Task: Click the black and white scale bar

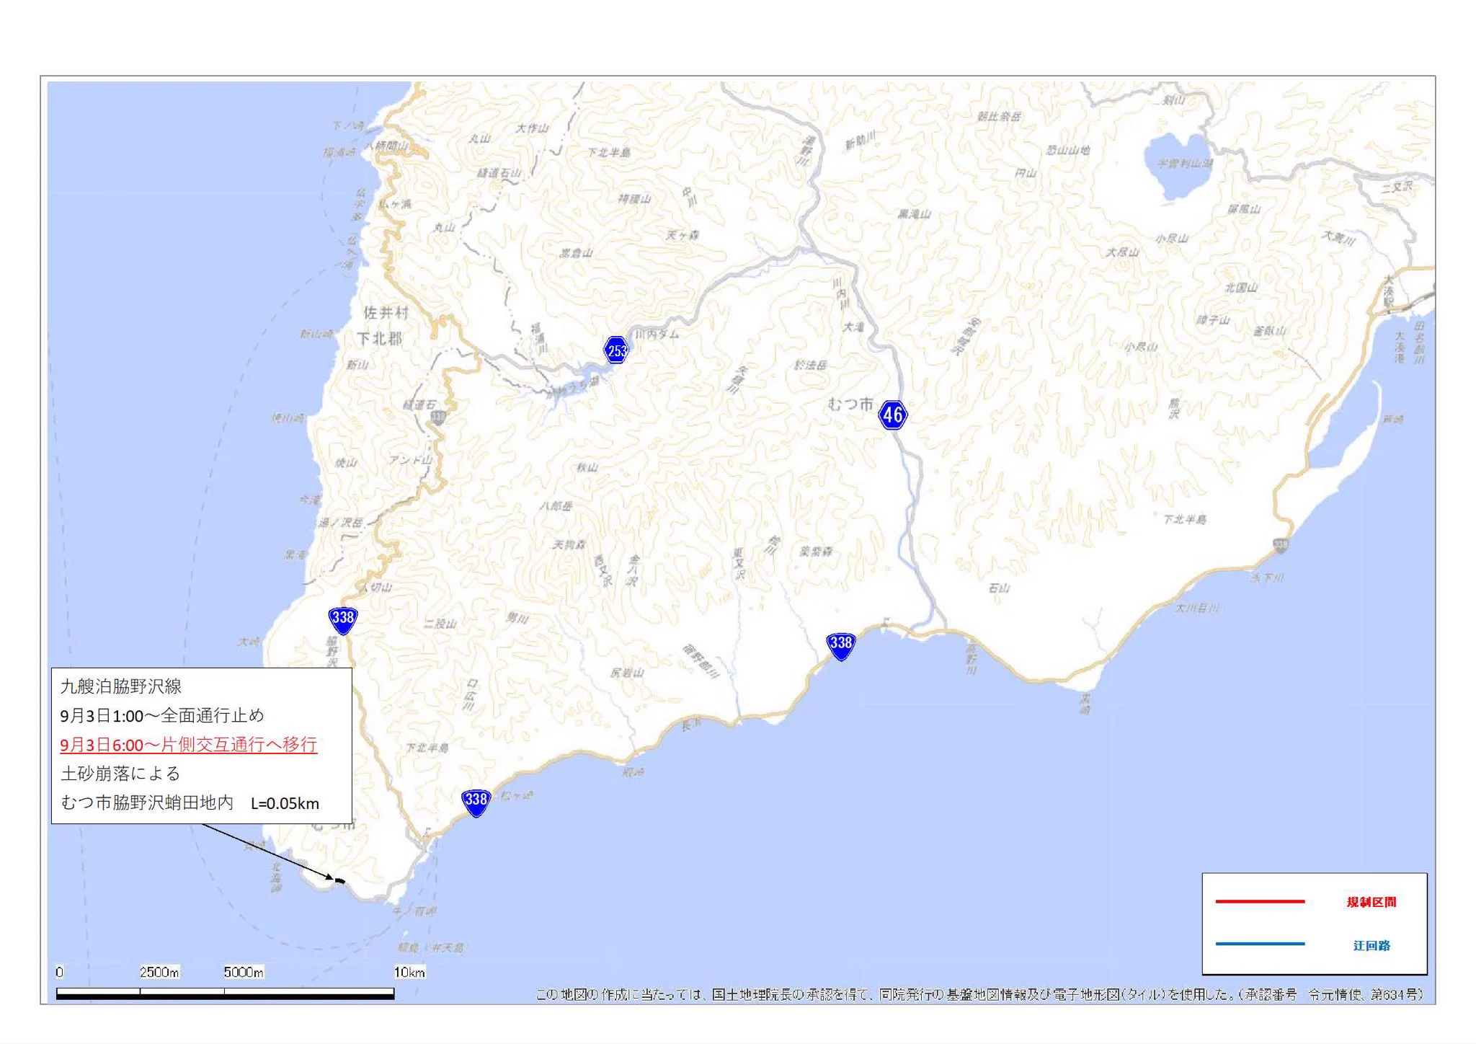Action: click(225, 994)
